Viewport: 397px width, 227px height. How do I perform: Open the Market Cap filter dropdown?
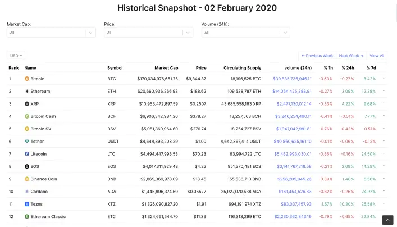pyautogui.click(x=52, y=33)
